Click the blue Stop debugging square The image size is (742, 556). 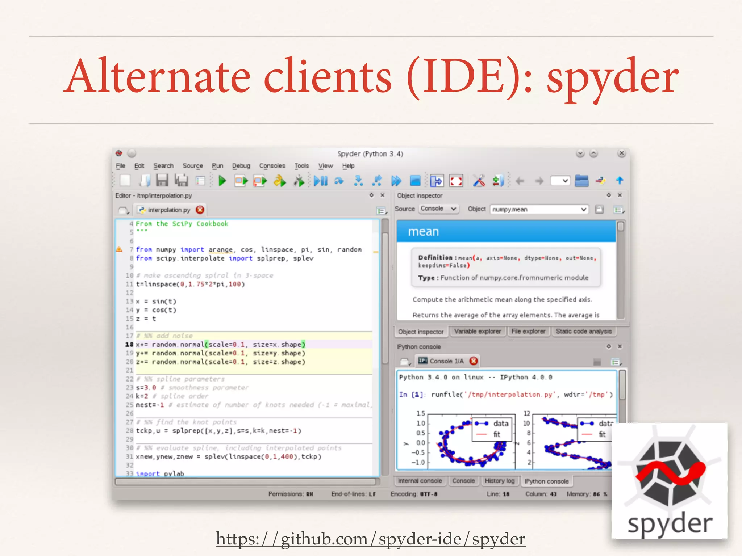(x=415, y=180)
